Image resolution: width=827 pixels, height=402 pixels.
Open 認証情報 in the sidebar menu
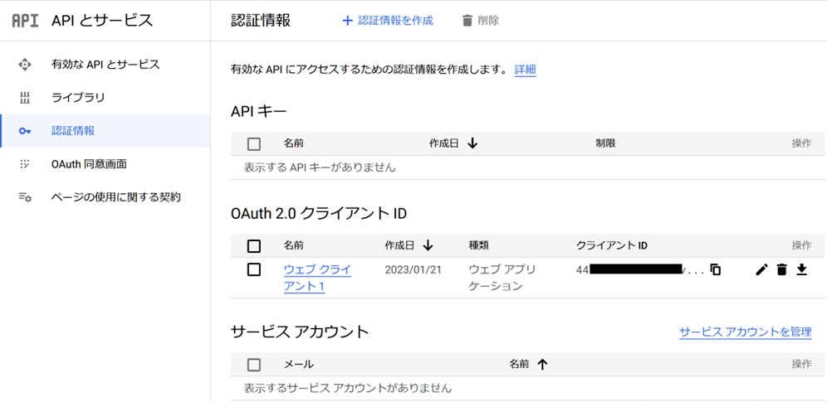click(x=73, y=131)
